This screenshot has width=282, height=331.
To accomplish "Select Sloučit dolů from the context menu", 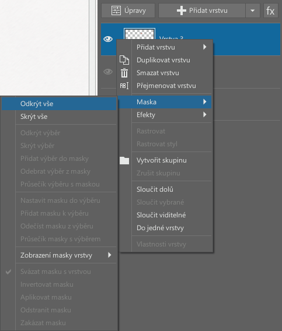I will (x=172, y=189).
